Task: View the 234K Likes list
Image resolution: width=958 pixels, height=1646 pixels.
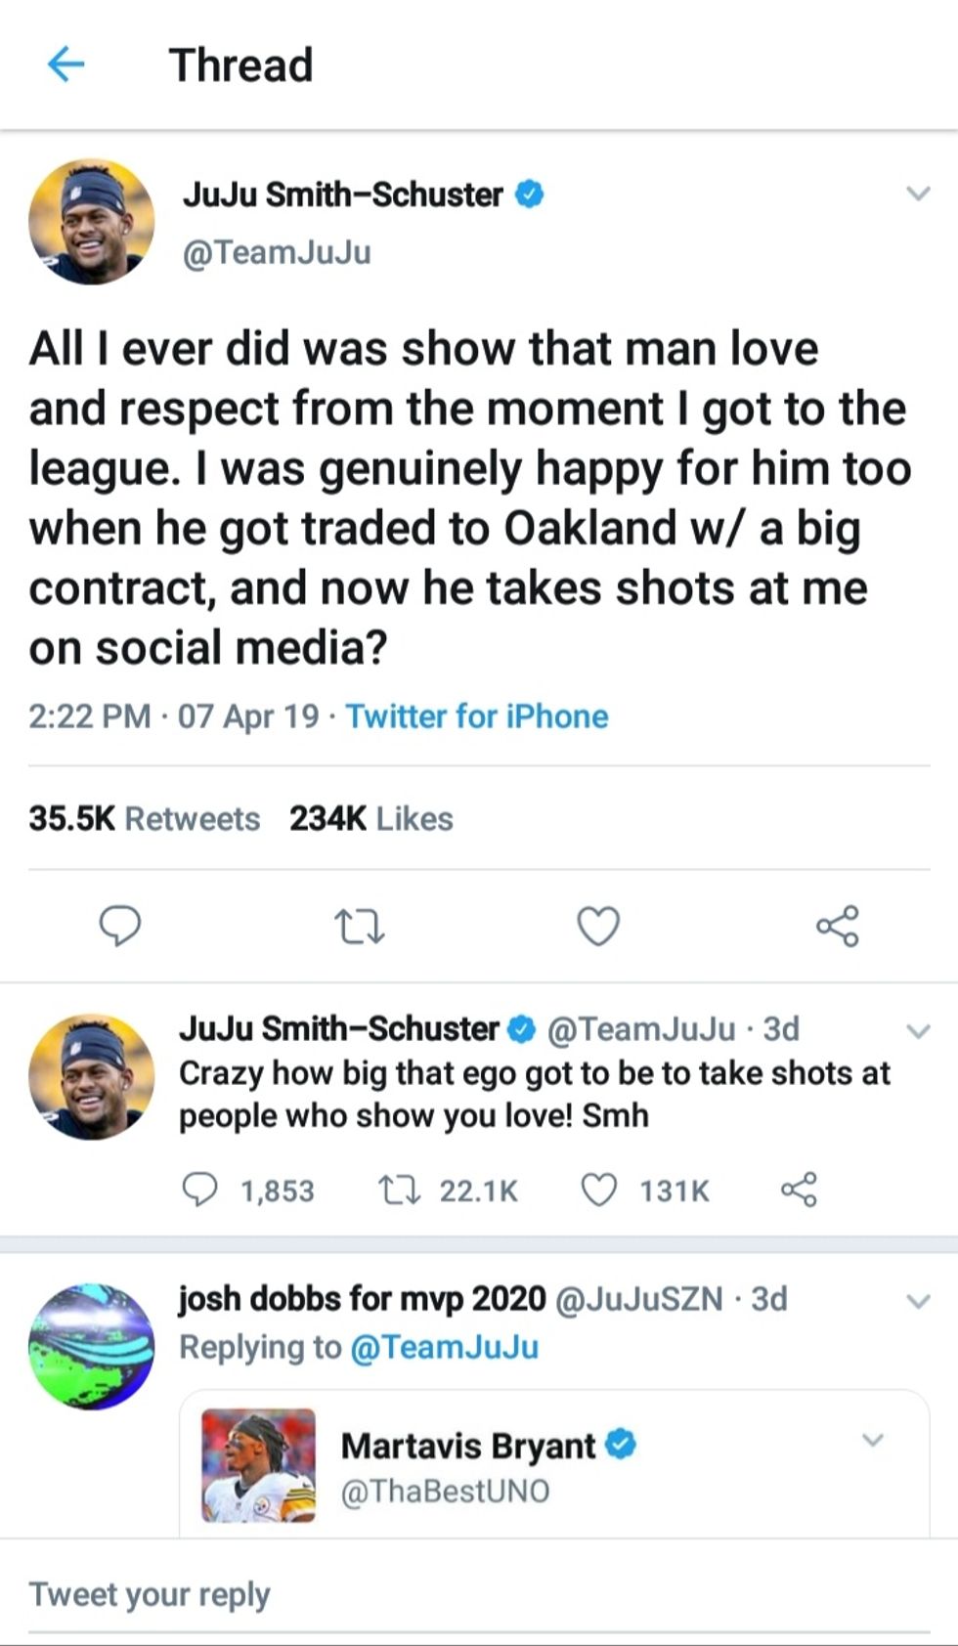Action: point(370,818)
